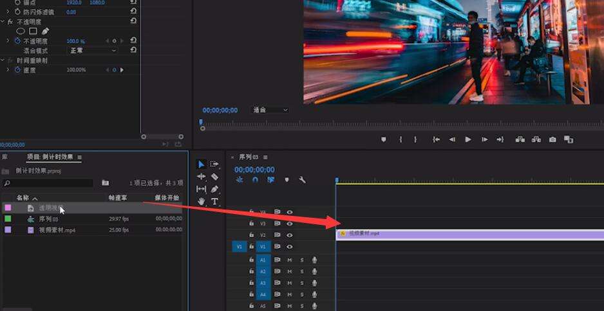
Task: Reset the 混合模式 parameter
Action: (x=133, y=50)
